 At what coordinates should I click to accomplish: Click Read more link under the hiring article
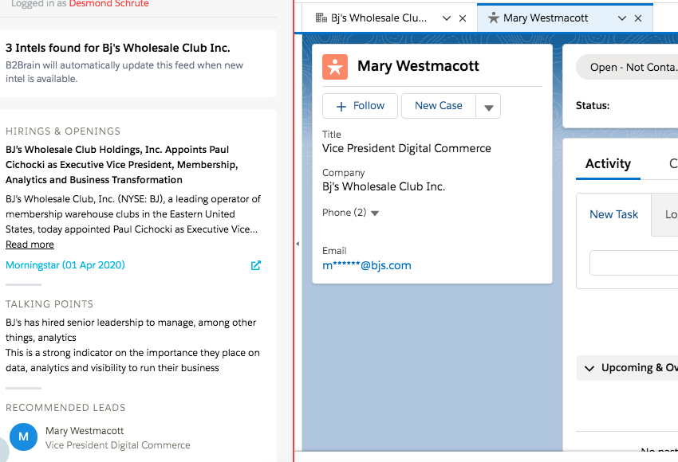point(30,245)
